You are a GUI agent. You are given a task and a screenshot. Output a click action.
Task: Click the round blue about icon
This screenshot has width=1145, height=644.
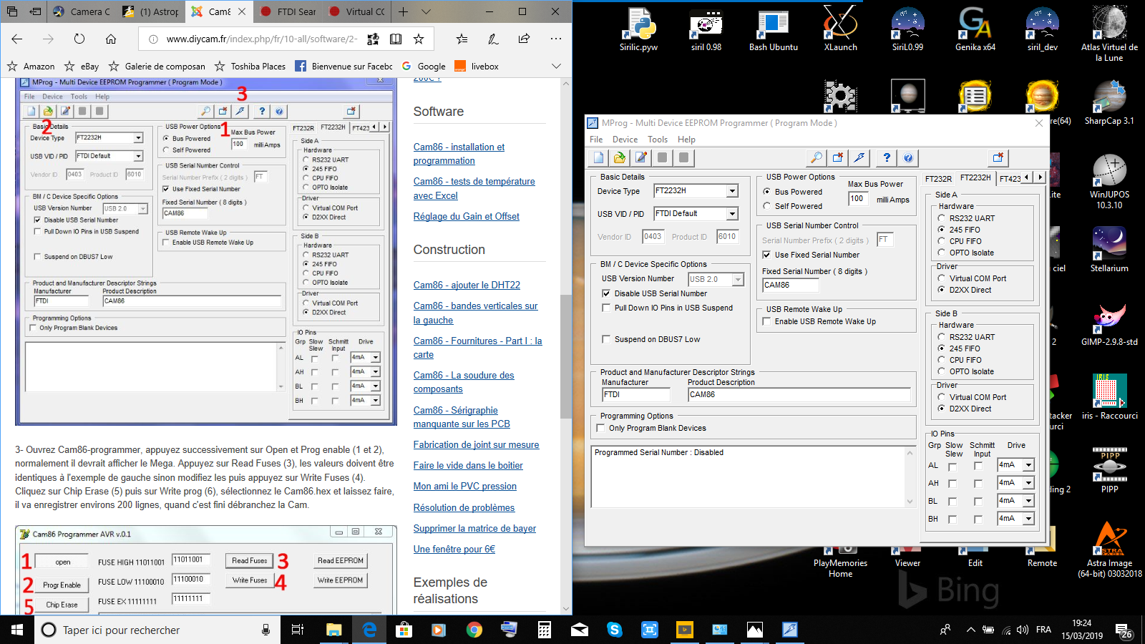pos(908,158)
